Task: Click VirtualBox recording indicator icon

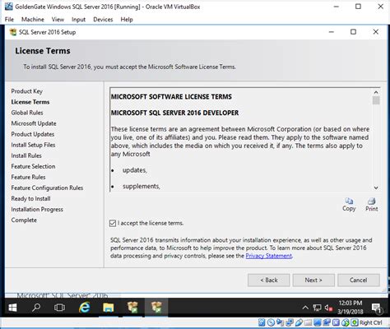Action: pos(327,322)
